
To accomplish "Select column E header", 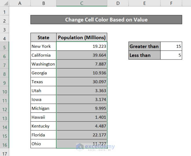I will pyautogui.click(x=145, y=3).
